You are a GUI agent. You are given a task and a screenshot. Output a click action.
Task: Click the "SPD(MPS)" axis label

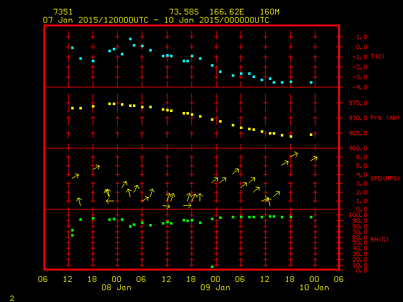pos(385,178)
